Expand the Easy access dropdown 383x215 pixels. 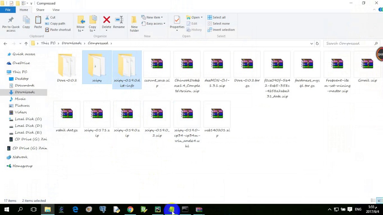(153, 24)
